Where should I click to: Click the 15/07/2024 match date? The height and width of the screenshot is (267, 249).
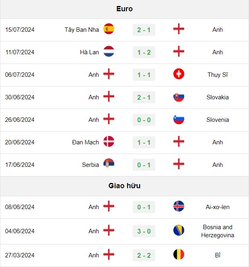point(20,30)
